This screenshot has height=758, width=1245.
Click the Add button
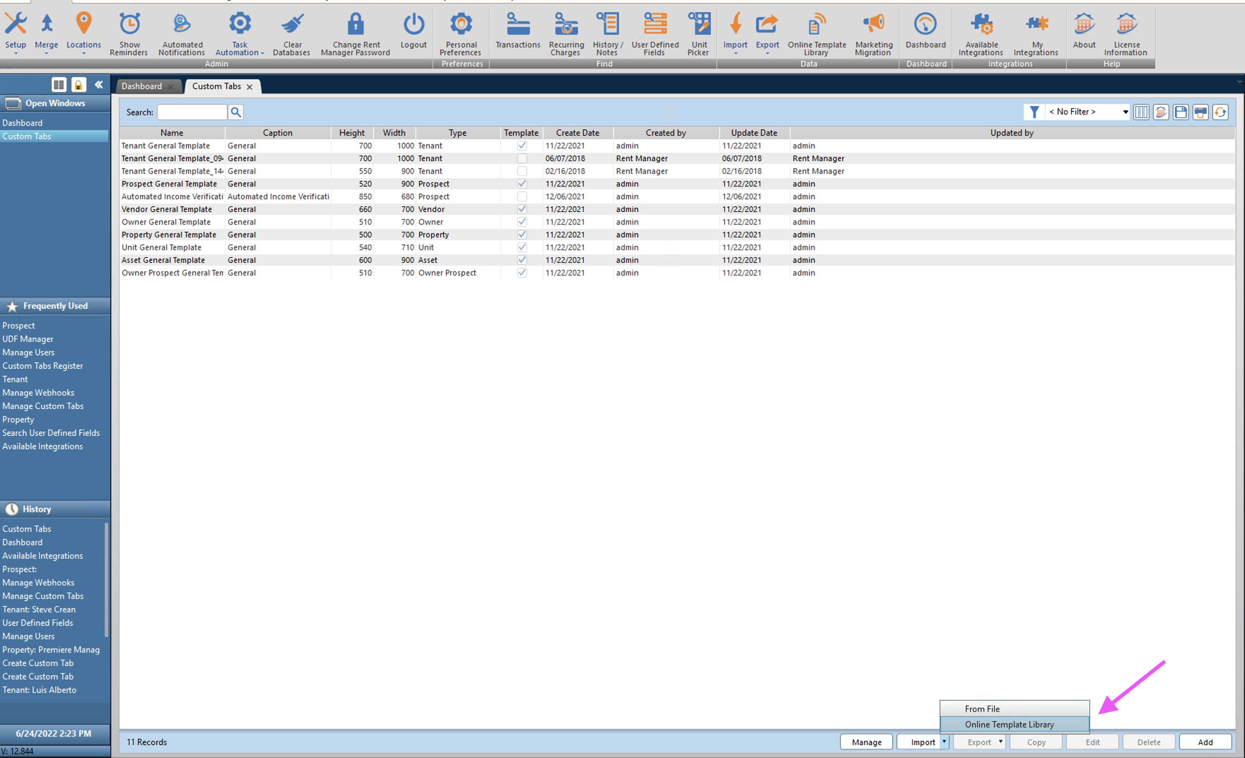tap(1205, 741)
